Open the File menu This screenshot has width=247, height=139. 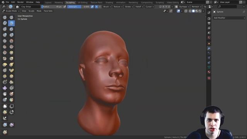[7, 2]
